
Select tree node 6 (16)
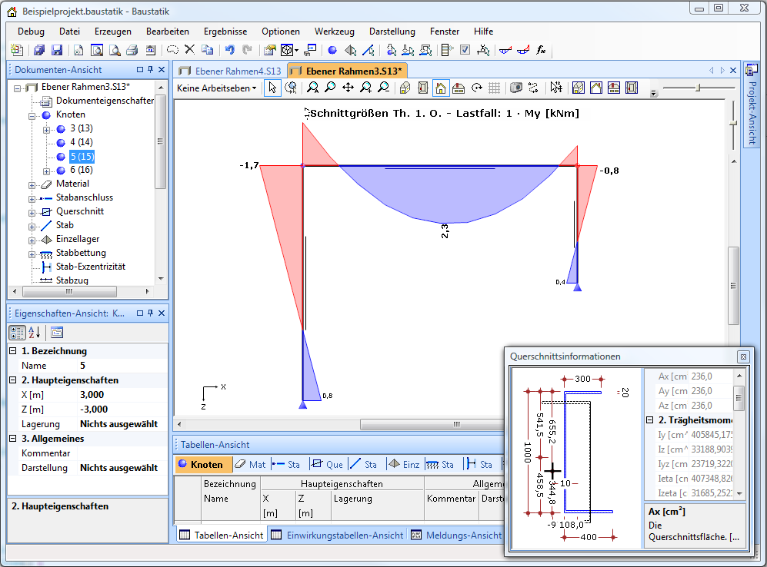coord(82,170)
